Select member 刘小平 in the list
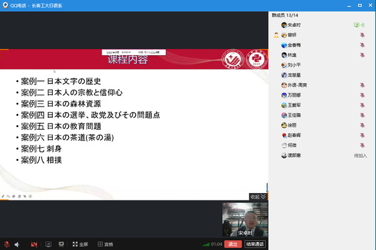This screenshot has width=376, height=250. (x=291, y=65)
